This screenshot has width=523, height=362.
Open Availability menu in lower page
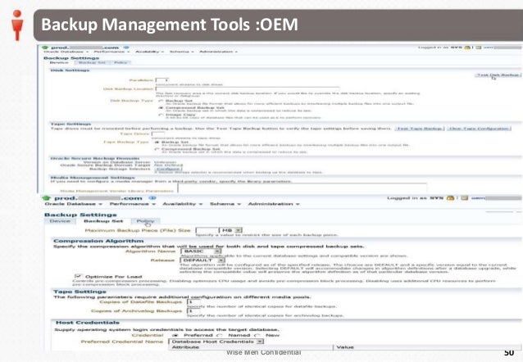click(183, 204)
